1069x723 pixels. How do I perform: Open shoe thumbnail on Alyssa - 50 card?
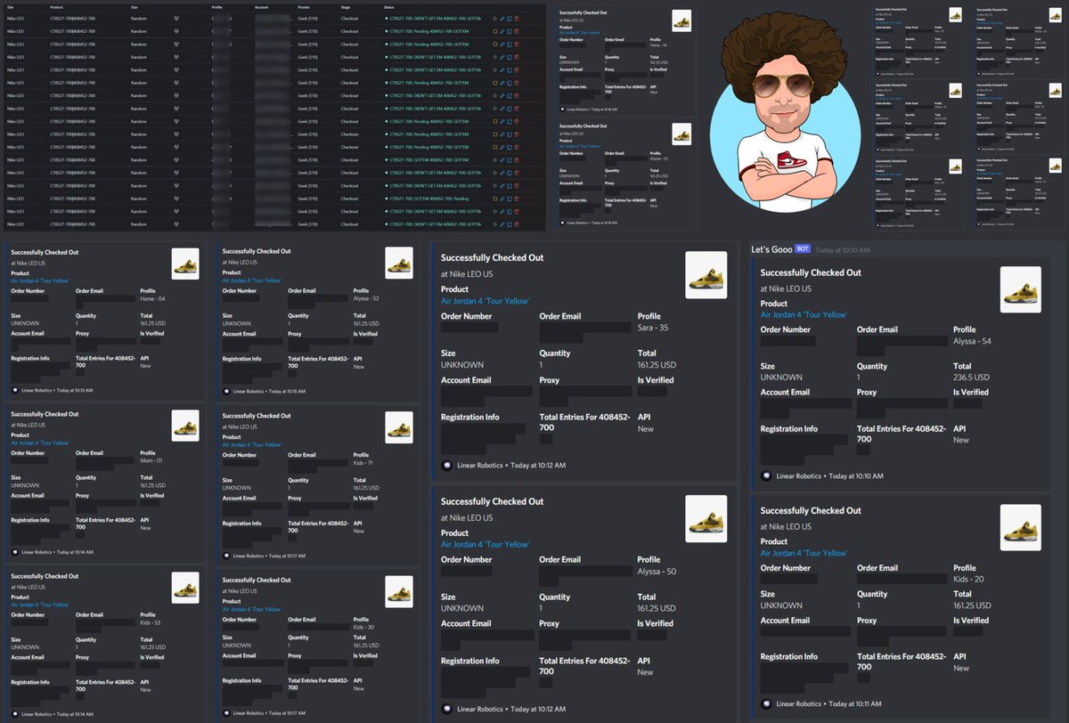tap(706, 519)
